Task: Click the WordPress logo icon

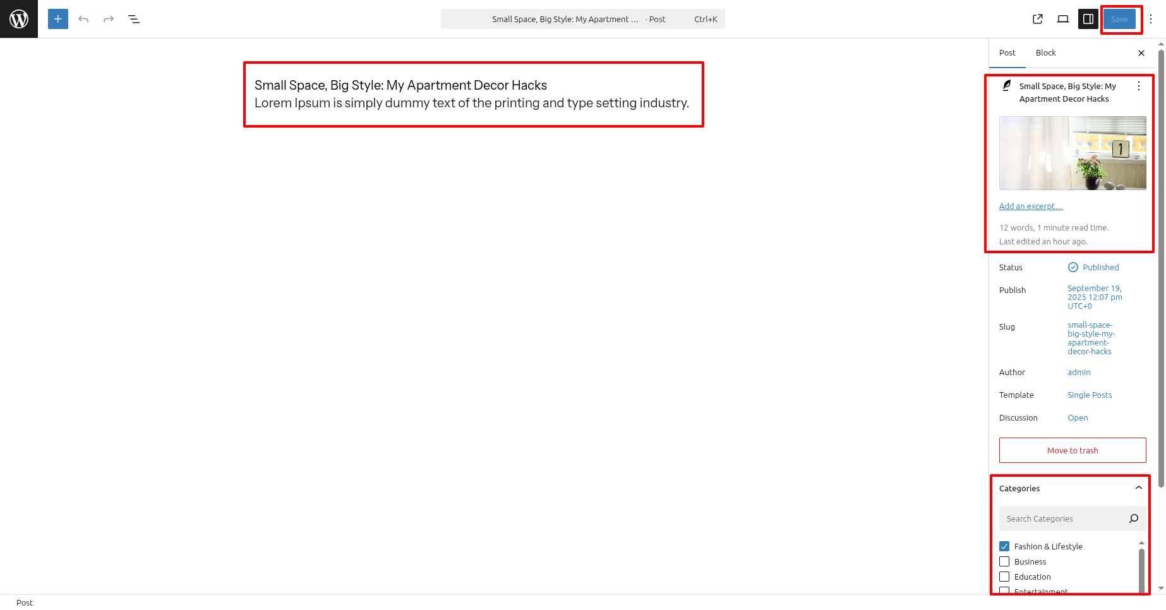Action: [x=19, y=19]
